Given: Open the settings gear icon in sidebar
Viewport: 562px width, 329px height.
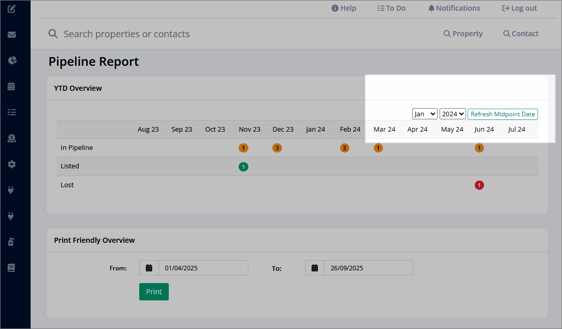Looking at the screenshot, I should pos(11,164).
